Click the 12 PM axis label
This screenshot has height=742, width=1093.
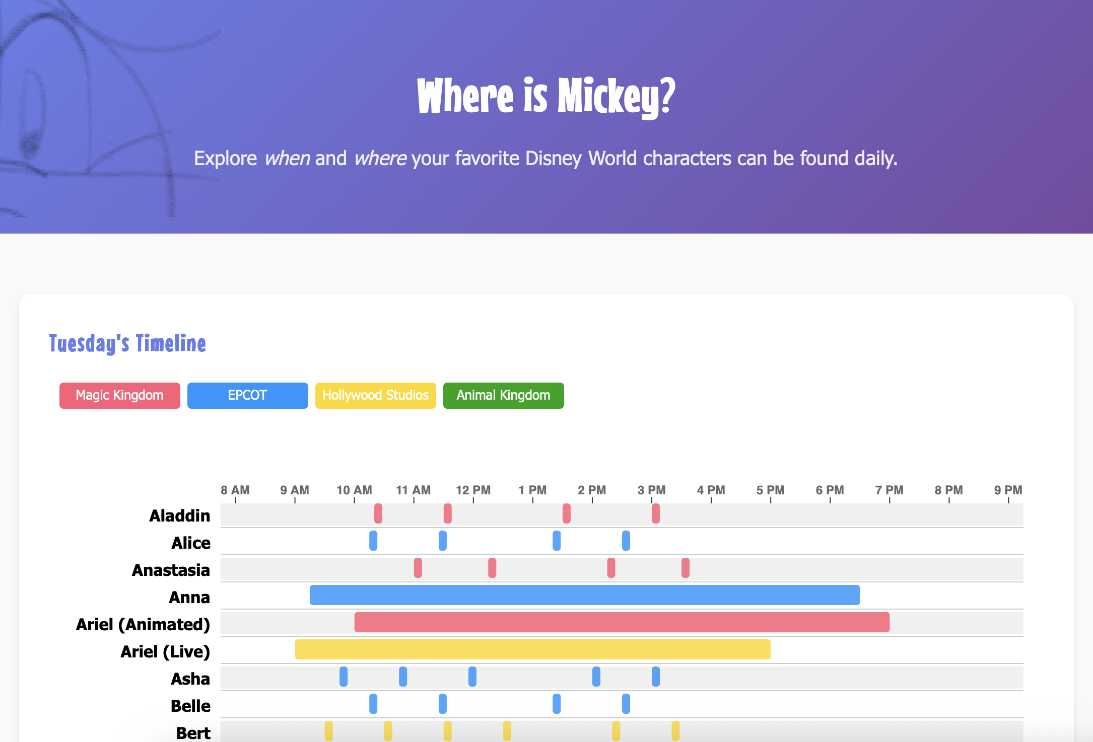pyautogui.click(x=473, y=490)
